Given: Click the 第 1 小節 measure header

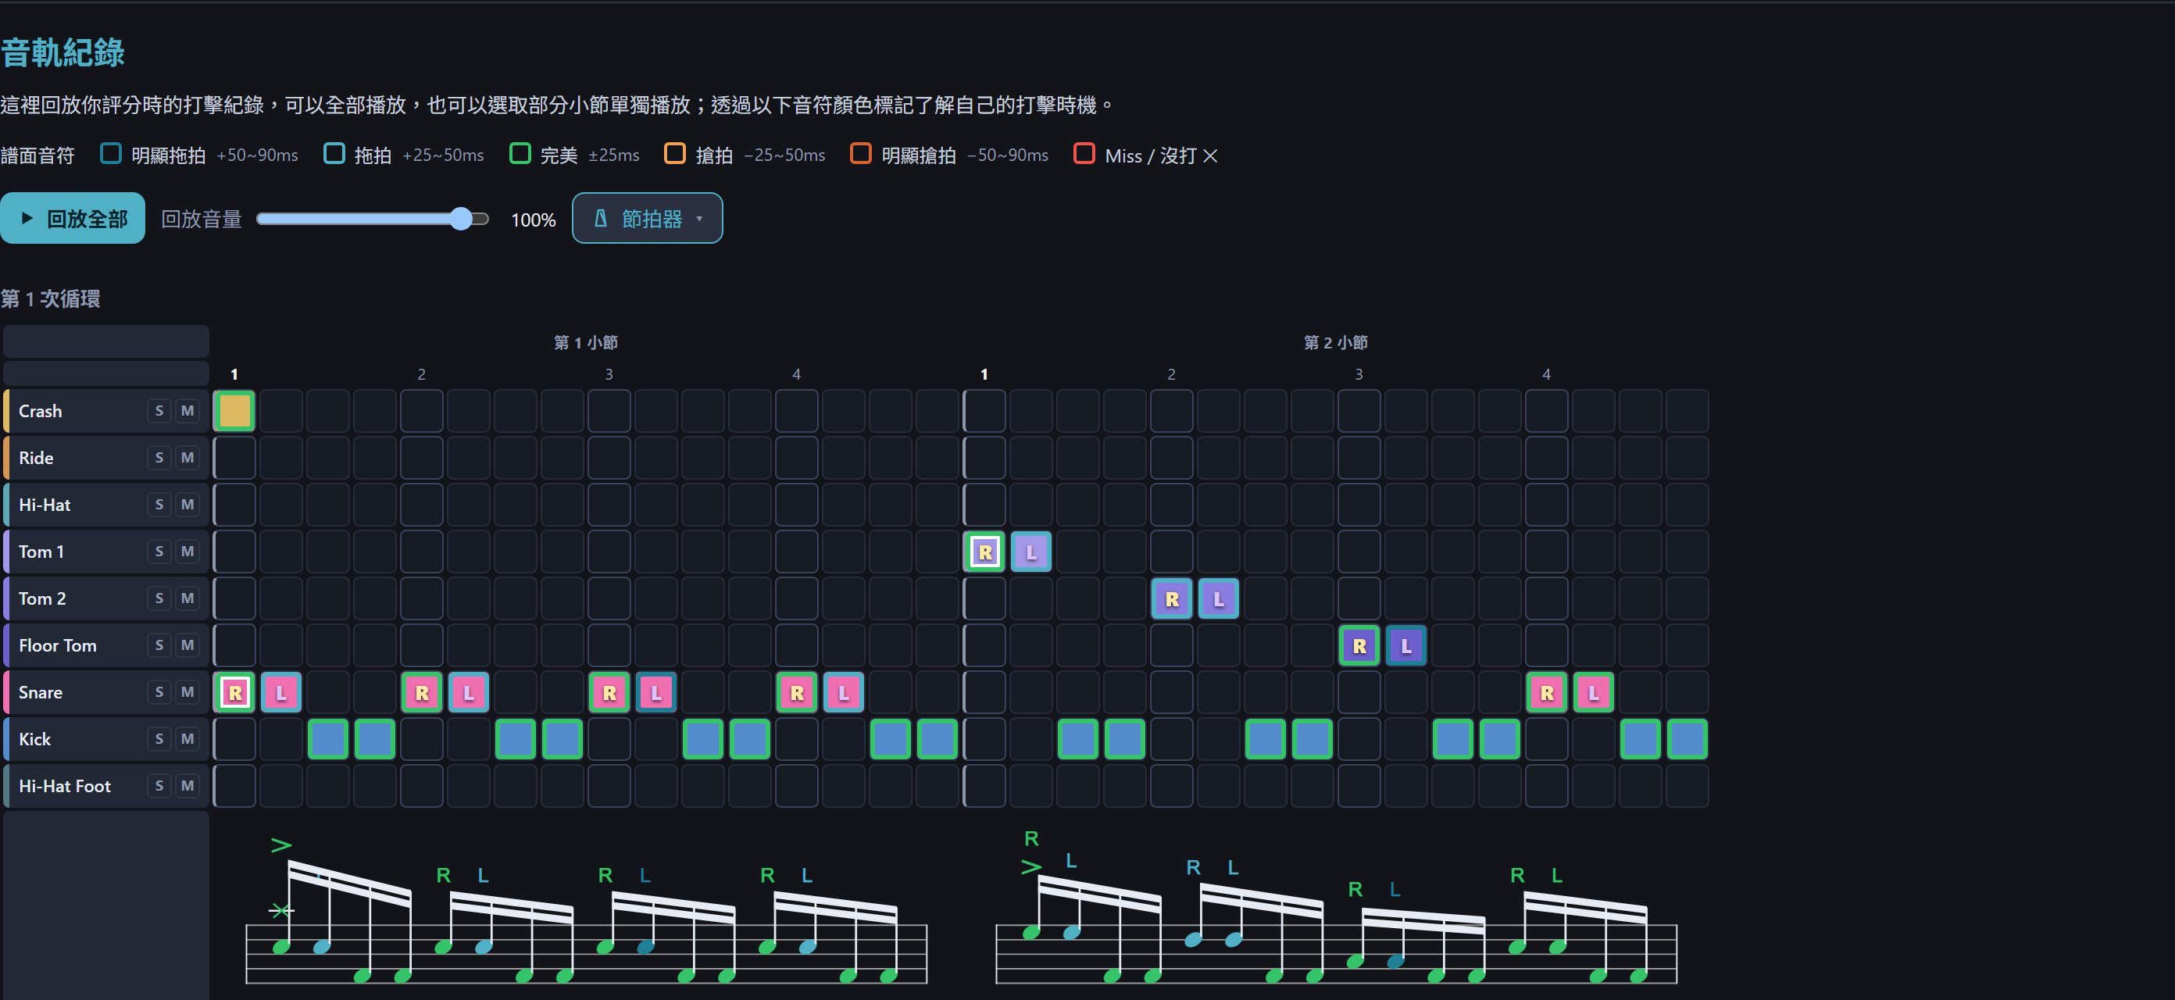Looking at the screenshot, I should click(x=586, y=342).
